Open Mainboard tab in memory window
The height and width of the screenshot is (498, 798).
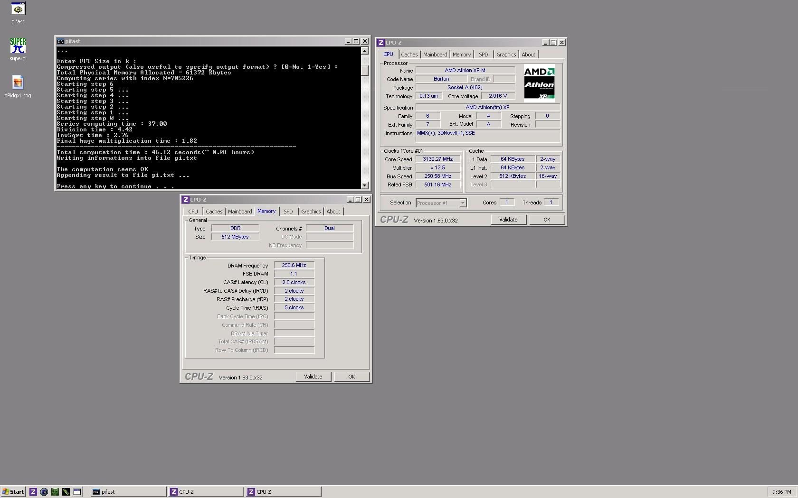pyautogui.click(x=240, y=212)
